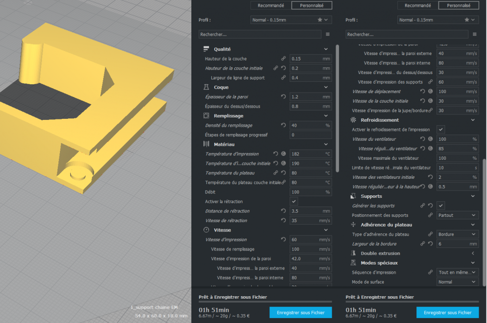Click the right panel vertical scrollbar
487x323 pixels.
pyautogui.click(x=485, y=222)
